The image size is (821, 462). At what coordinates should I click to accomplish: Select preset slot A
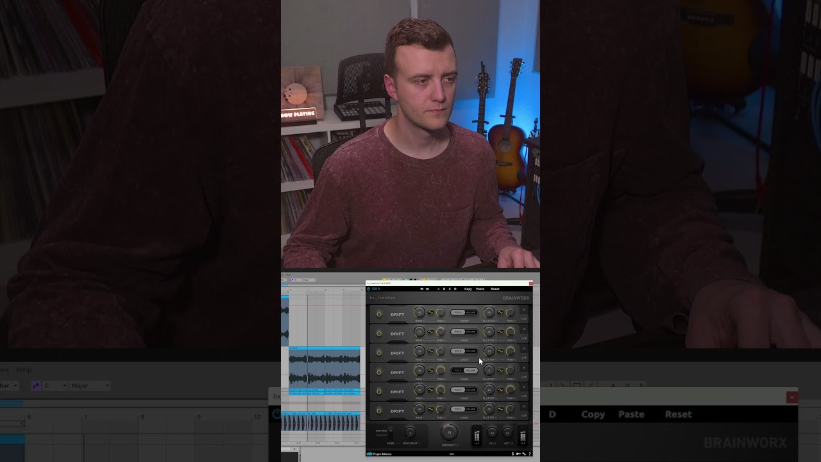(439, 289)
